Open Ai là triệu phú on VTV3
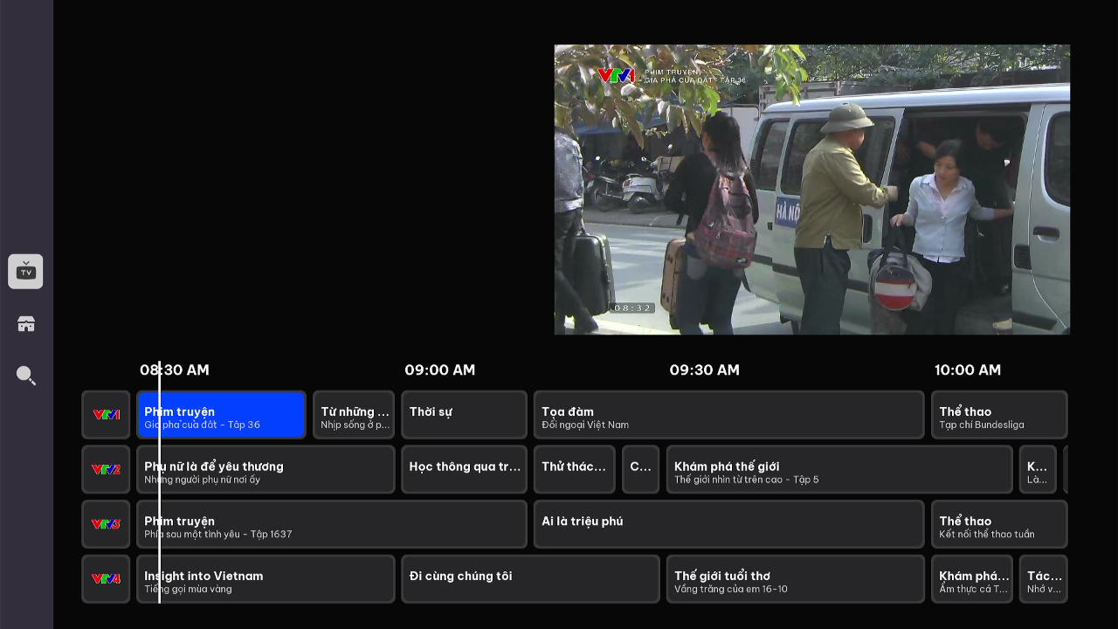The width and height of the screenshot is (1118, 629). coord(729,524)
